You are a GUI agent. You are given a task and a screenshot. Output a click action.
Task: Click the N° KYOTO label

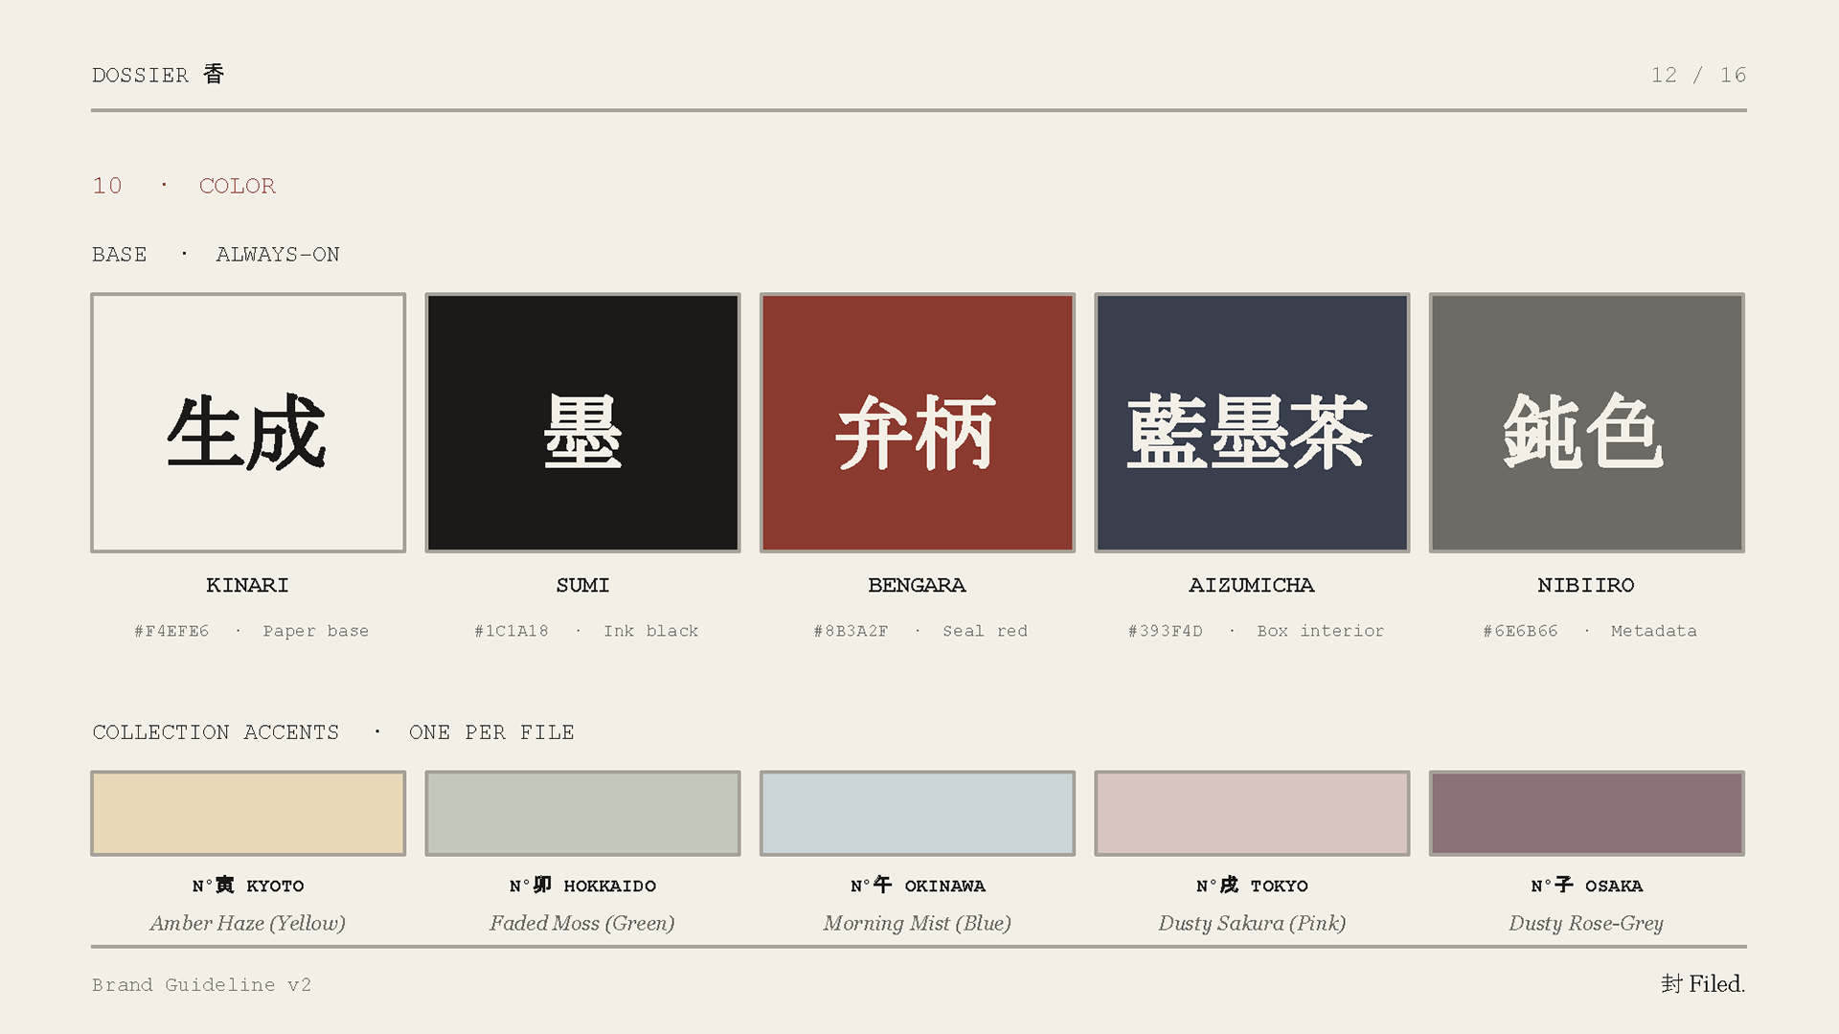248,886
